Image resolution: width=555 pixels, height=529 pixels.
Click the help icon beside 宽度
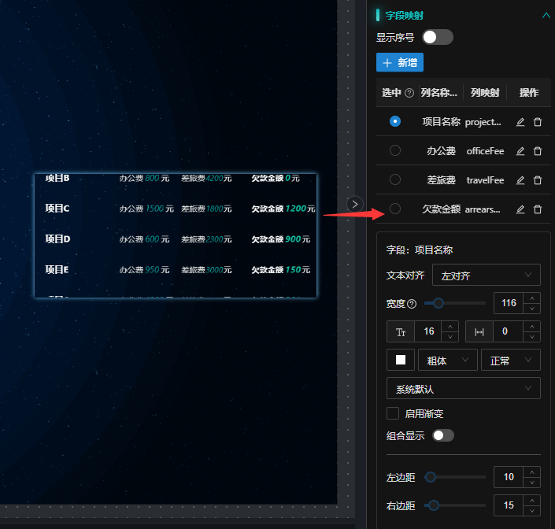(413, 303)
